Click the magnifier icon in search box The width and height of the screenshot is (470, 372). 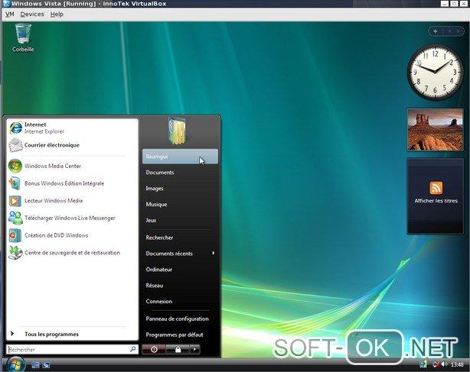coord(132,348)
